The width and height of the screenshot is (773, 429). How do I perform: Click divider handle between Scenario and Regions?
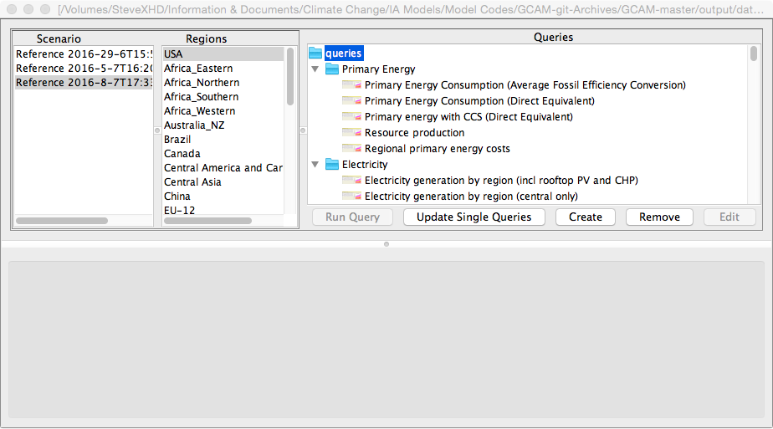coord(157,130)
